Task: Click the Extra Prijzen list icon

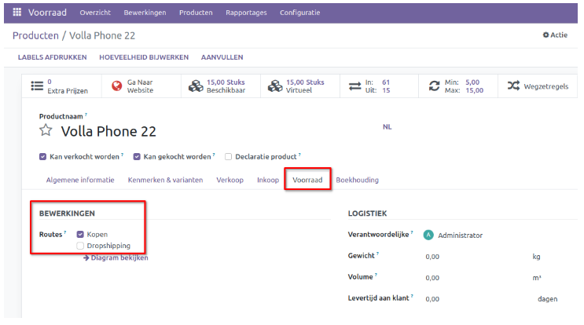Action: [36, 86]
